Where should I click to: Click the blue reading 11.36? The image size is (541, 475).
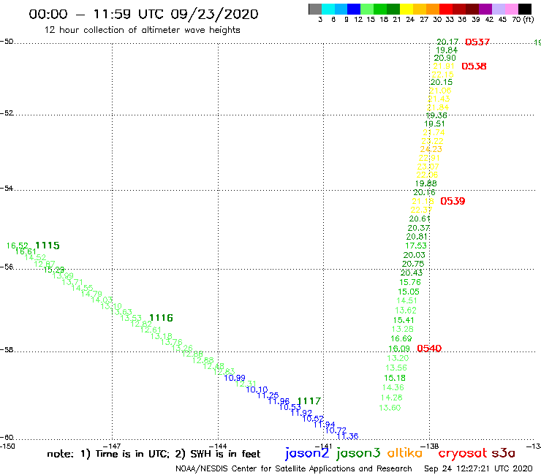click(x=347, y=436)
